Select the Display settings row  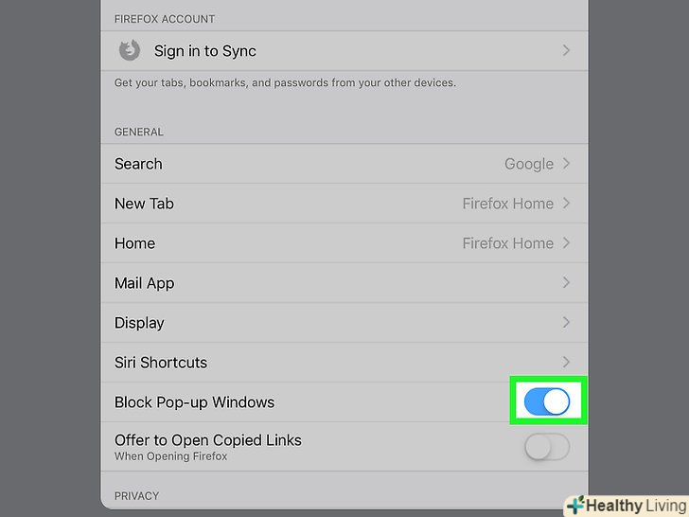point(344,322)
